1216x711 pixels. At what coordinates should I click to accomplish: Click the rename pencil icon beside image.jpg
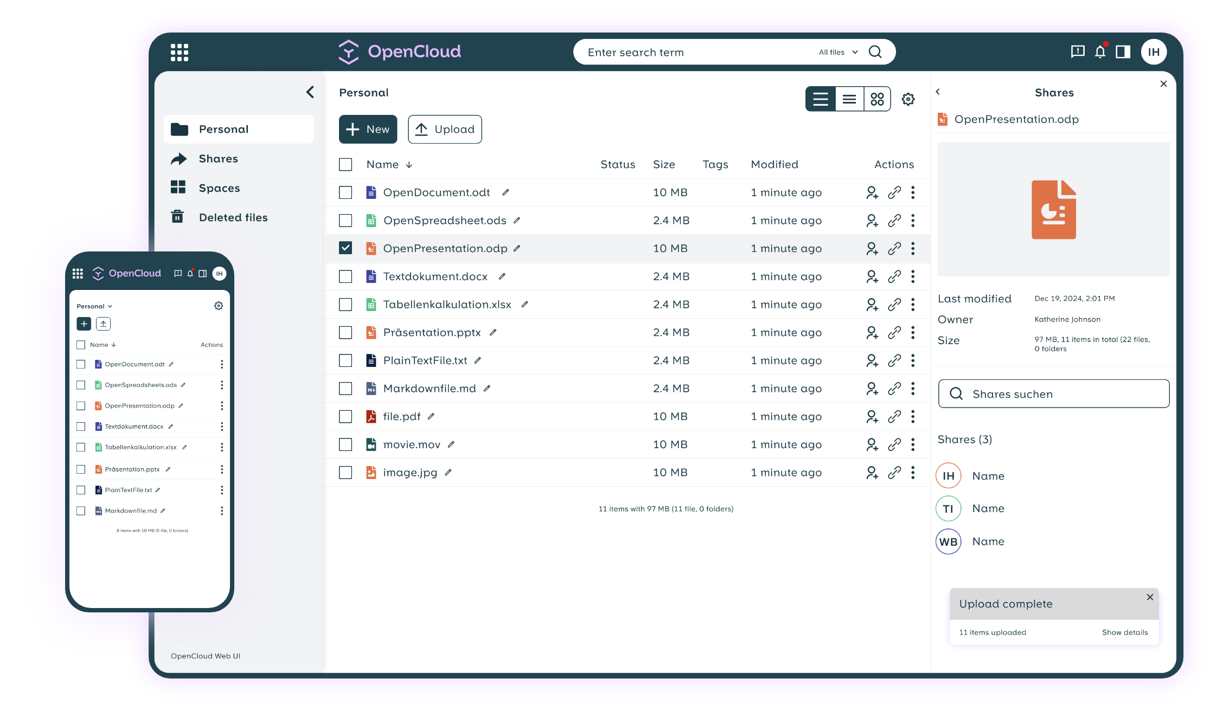click(448, 473)
